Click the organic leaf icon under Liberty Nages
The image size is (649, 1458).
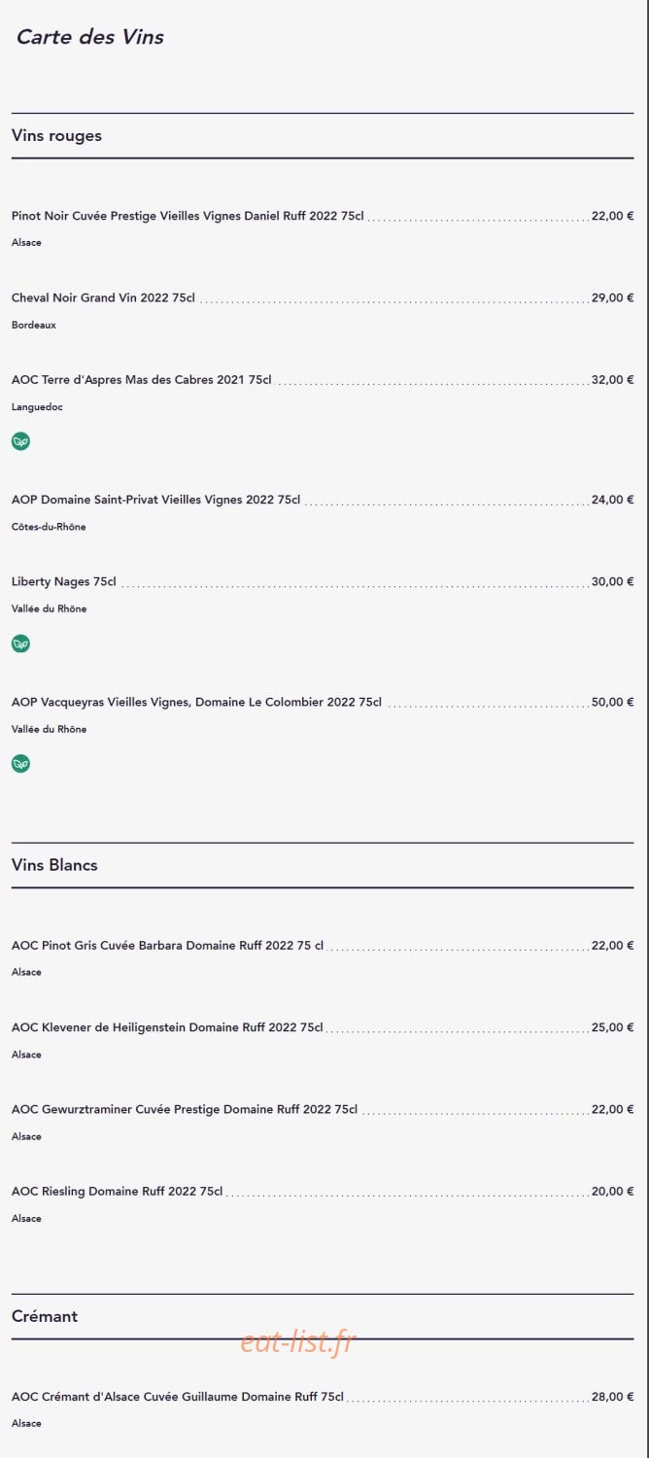pos(20,643)
